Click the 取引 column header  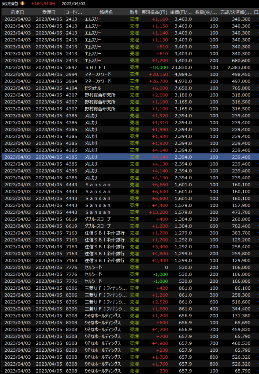134,12
